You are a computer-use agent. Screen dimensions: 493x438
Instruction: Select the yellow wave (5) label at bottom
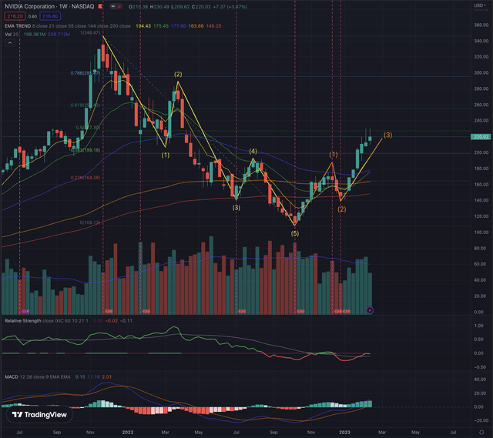pyautogui.click(x=294, y=233)
